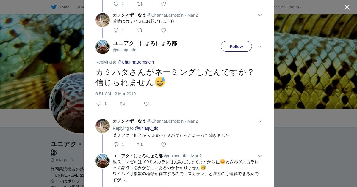This screenshot has height=187, width=357.
Task: Expand options chevron on 苦情はカミハタ tweet
Action: (x=259, y=15)
